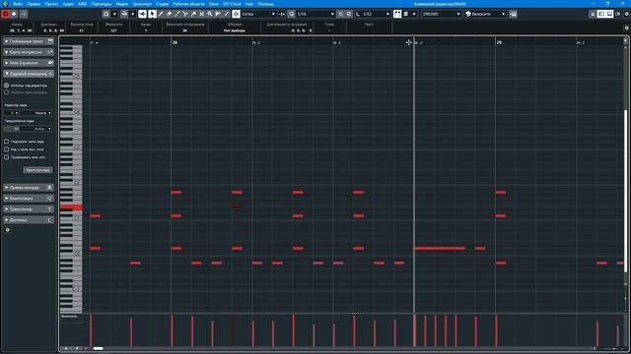Toggle lower zone visibility icon

[609, 14]
